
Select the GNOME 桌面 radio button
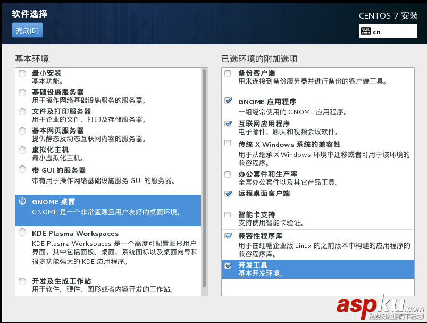point(22,201)
